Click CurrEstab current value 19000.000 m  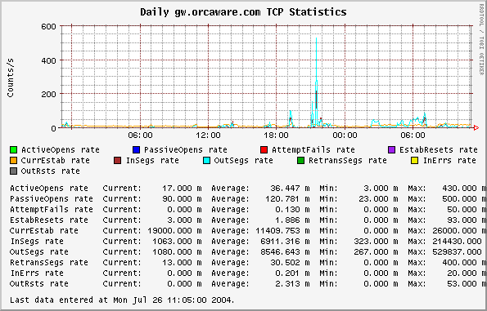pos(174,231)
